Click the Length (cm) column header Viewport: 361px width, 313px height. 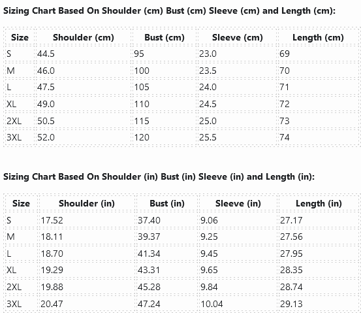click(x=318, y=37)
